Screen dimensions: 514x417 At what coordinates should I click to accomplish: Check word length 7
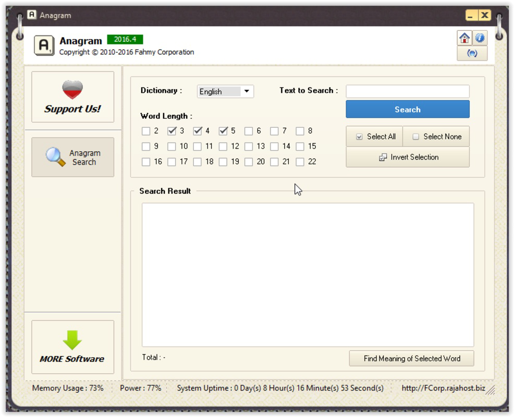pyautogui.click(x=274, y=131)
